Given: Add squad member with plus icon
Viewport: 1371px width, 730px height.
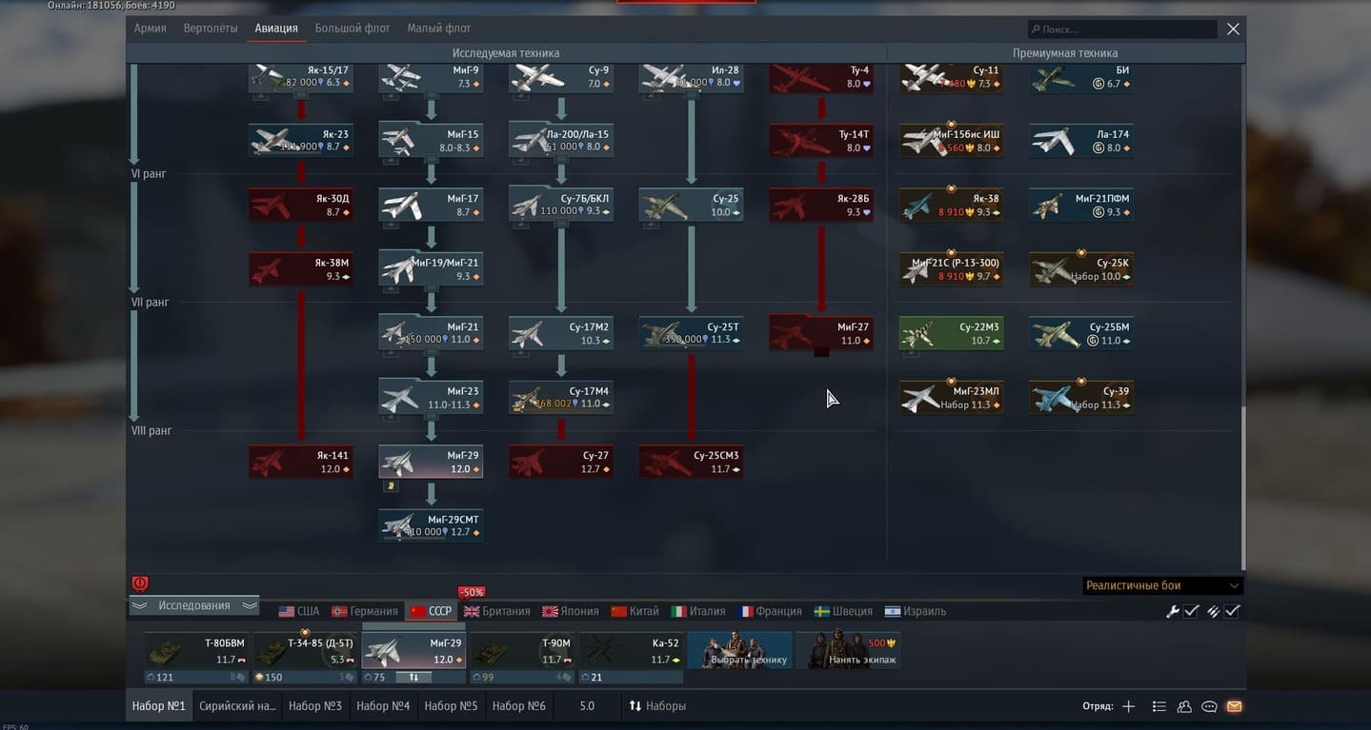Looking at the screenshot, I should [1129, 706].
